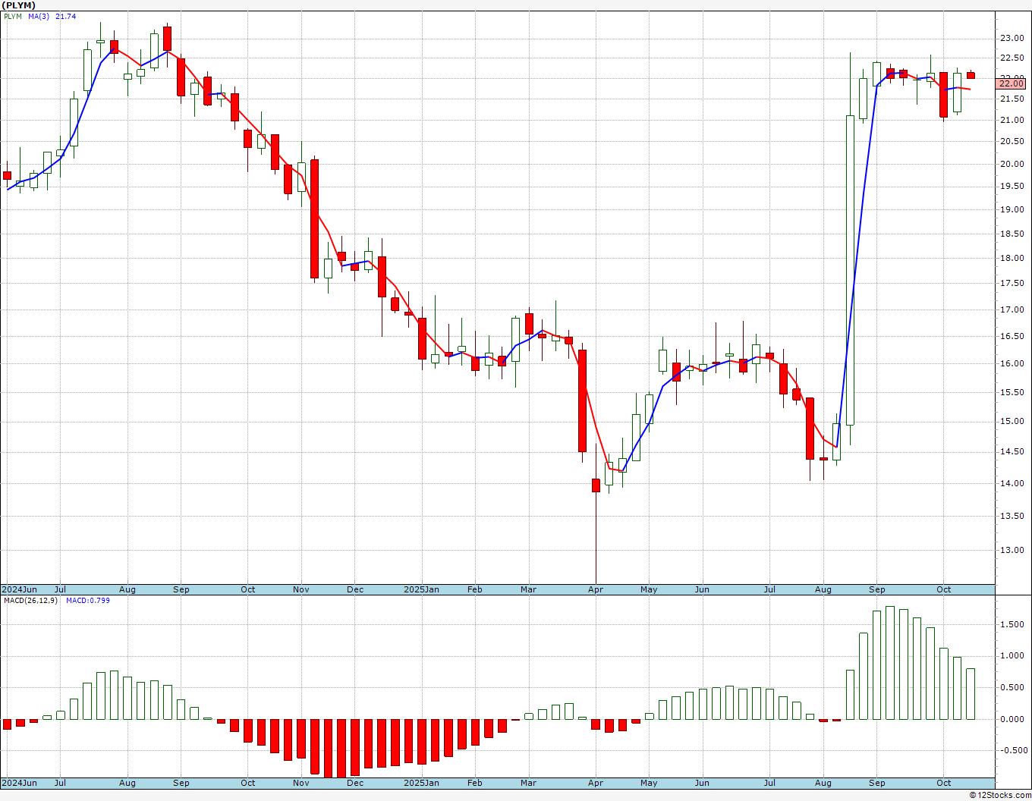Click 2024Jun on the price chart time axis

click(19, 589)
